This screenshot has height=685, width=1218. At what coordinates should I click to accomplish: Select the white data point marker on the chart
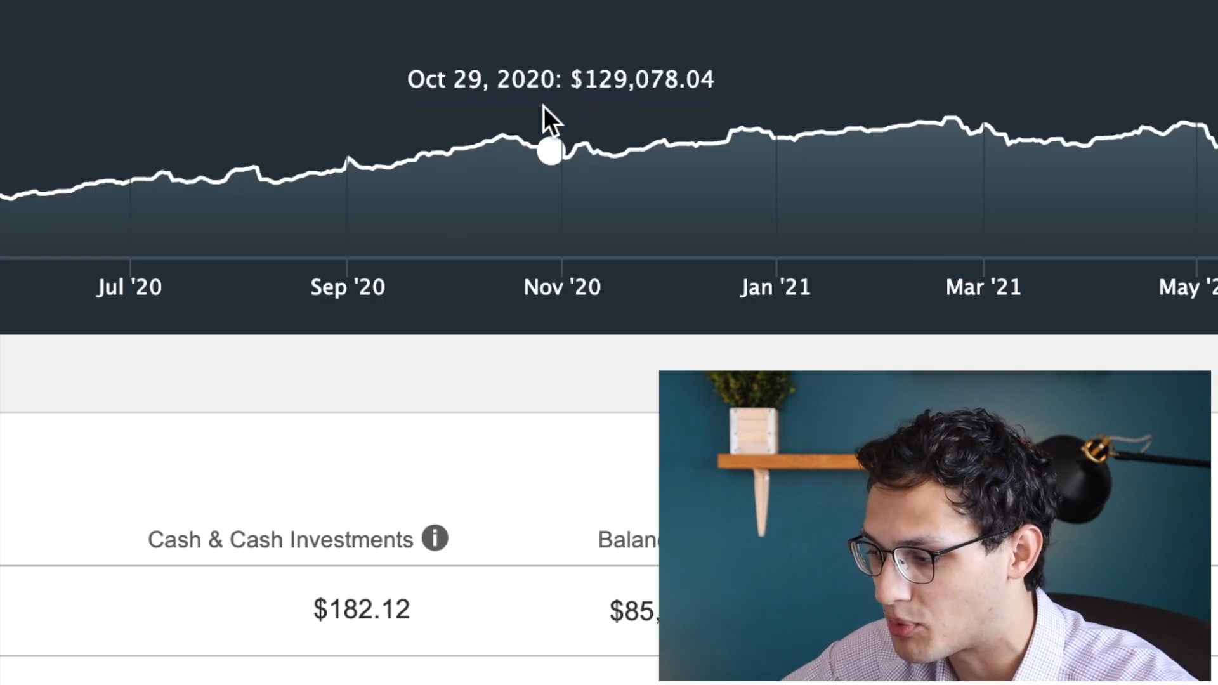549,152
